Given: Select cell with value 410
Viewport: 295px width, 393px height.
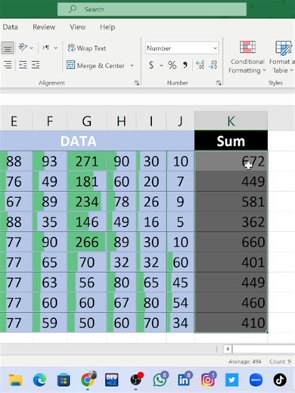Looking at the screenshot, I should [231, 323].
